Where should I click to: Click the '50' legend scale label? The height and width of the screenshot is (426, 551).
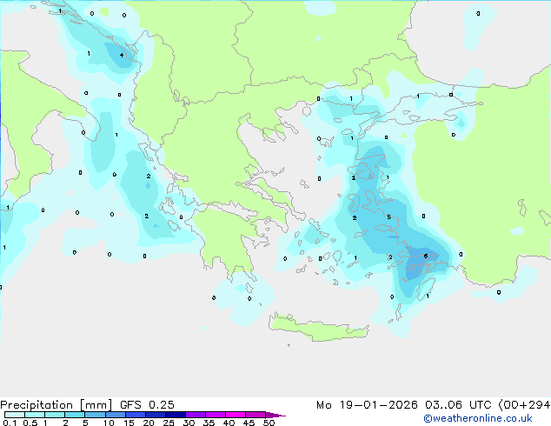[x=269, y=423]
